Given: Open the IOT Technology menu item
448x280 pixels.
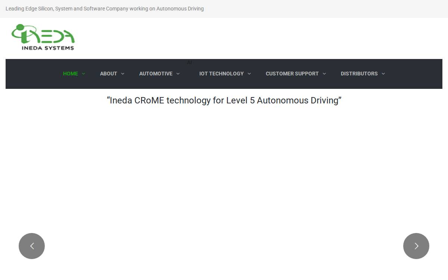Looking at the screenshot, I should coord(221,74).
